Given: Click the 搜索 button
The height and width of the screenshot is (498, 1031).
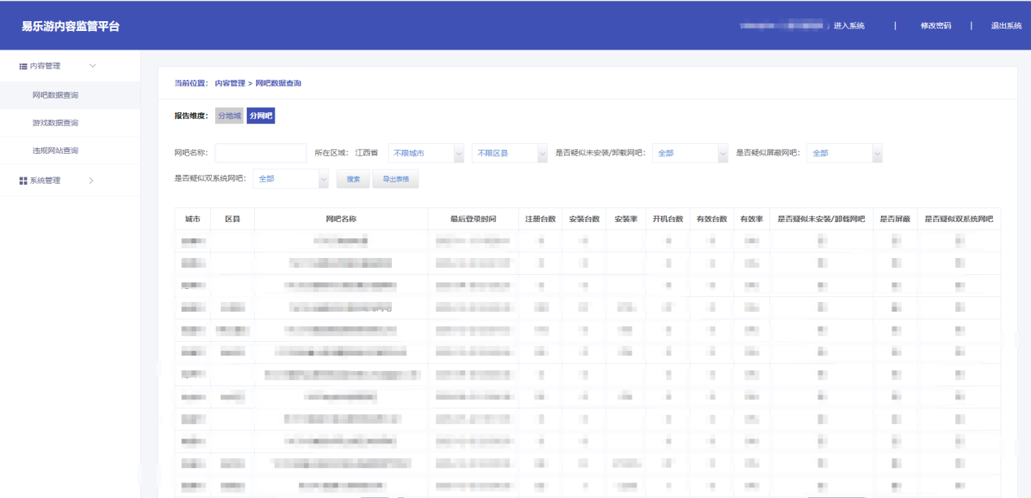Looking at the screenshot, I should (353, 179).
